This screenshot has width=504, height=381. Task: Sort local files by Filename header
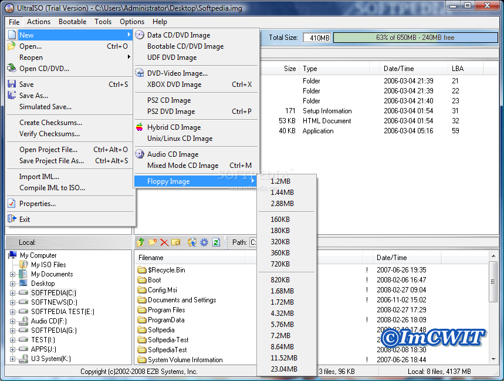(190, 258)
